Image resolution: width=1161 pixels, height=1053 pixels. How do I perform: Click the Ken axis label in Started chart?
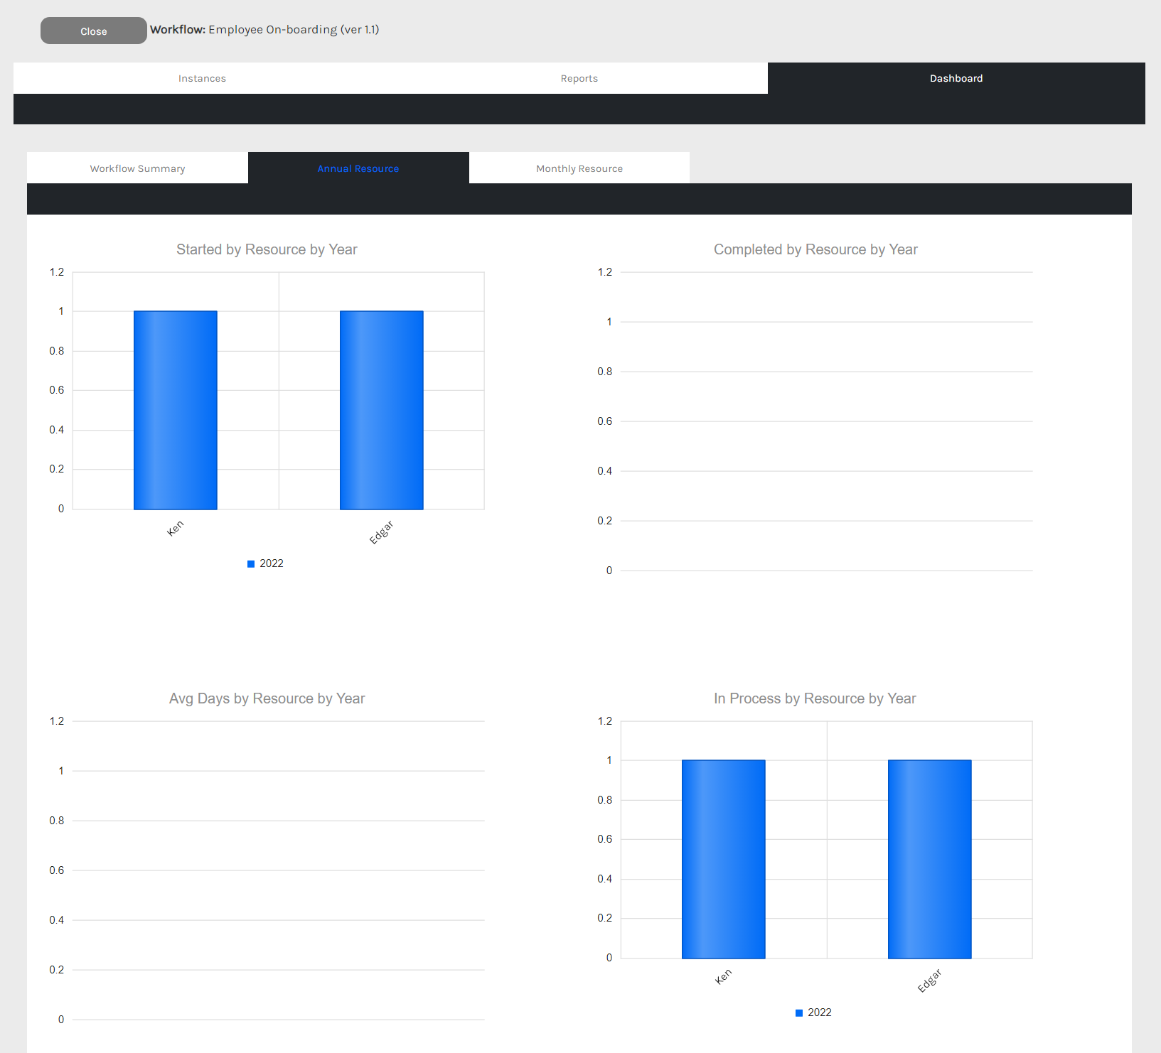(175, 528)
